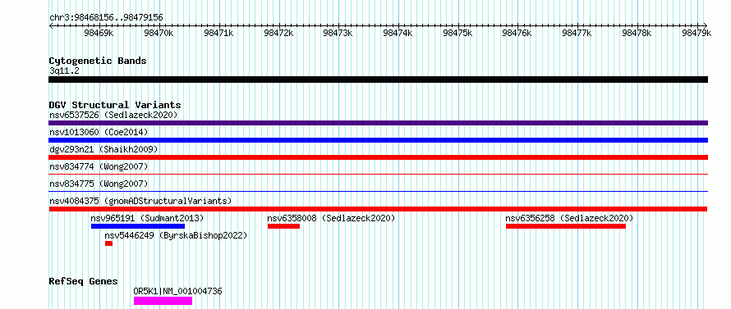Click the 98473k ruler tick label
Viewport: 731px width, 309px height.
tap(338, 33)
